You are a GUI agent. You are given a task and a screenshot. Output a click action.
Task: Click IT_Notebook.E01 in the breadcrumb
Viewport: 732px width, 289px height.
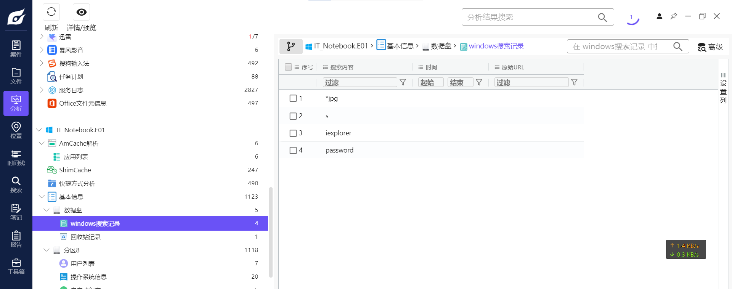pos(337,46)
